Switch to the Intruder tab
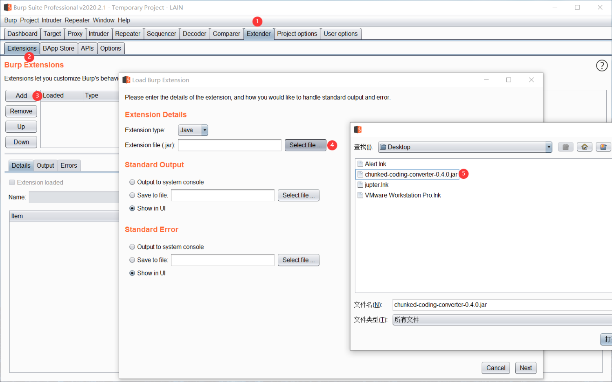The height and width of the screenshot is (382, 612). point(99,33)
